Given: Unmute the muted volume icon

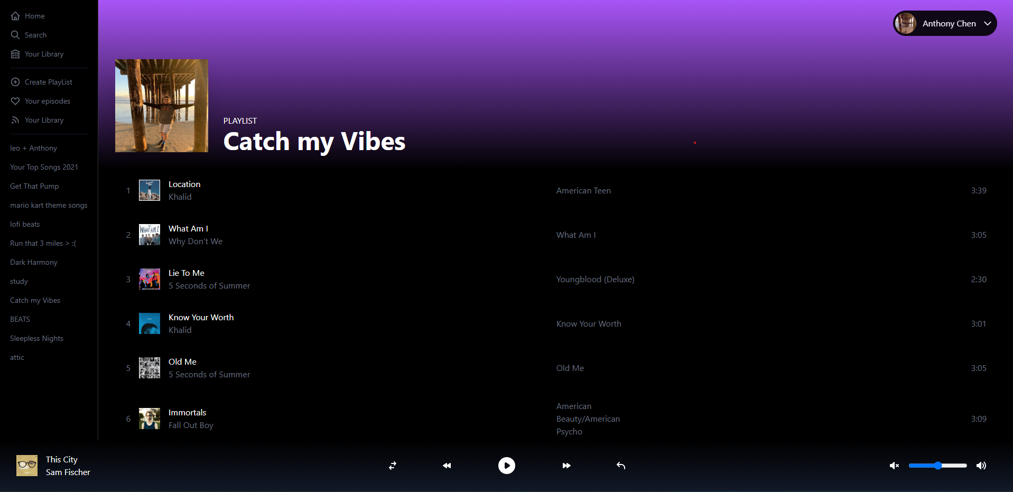Looking at the screenshot, I should click(894, 466).
